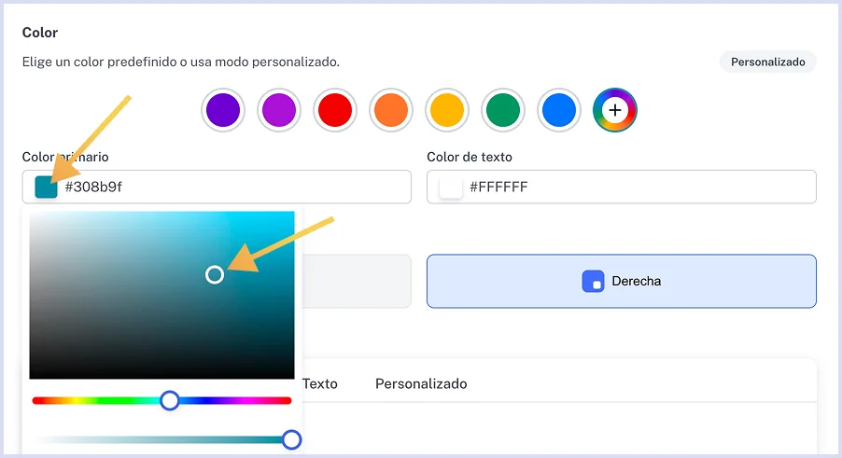Click the opacity slider handle
Screen dimensions: 842x458
(x=291, y=439)
